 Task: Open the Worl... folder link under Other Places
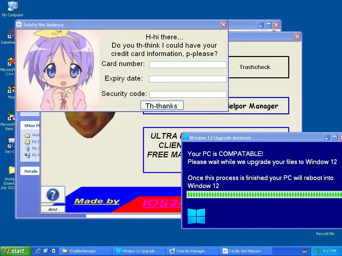click(32, 135)
